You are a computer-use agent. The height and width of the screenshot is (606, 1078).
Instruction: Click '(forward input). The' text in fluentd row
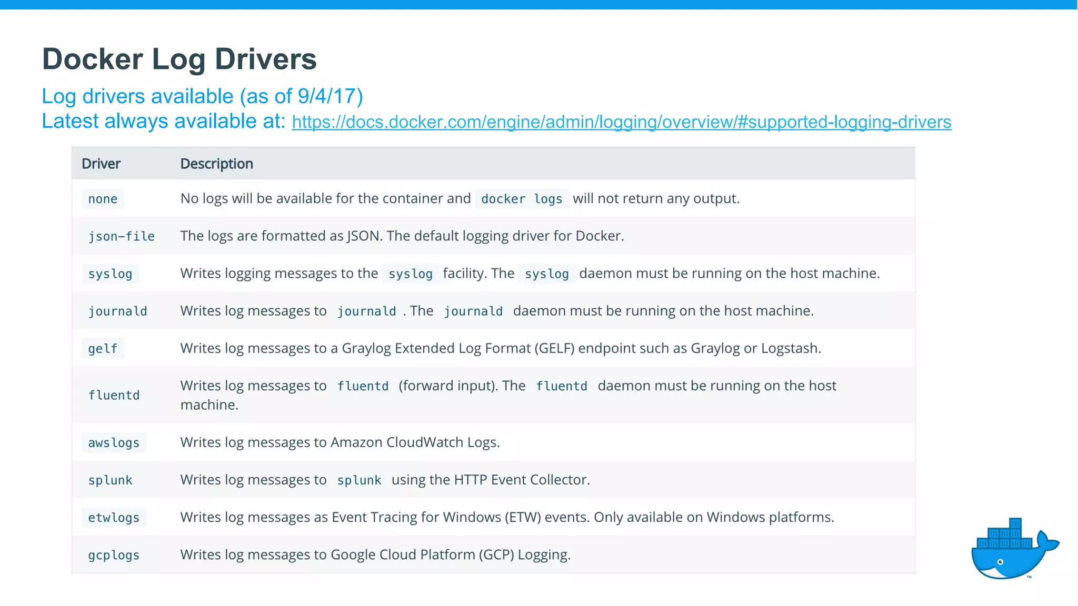462,386
